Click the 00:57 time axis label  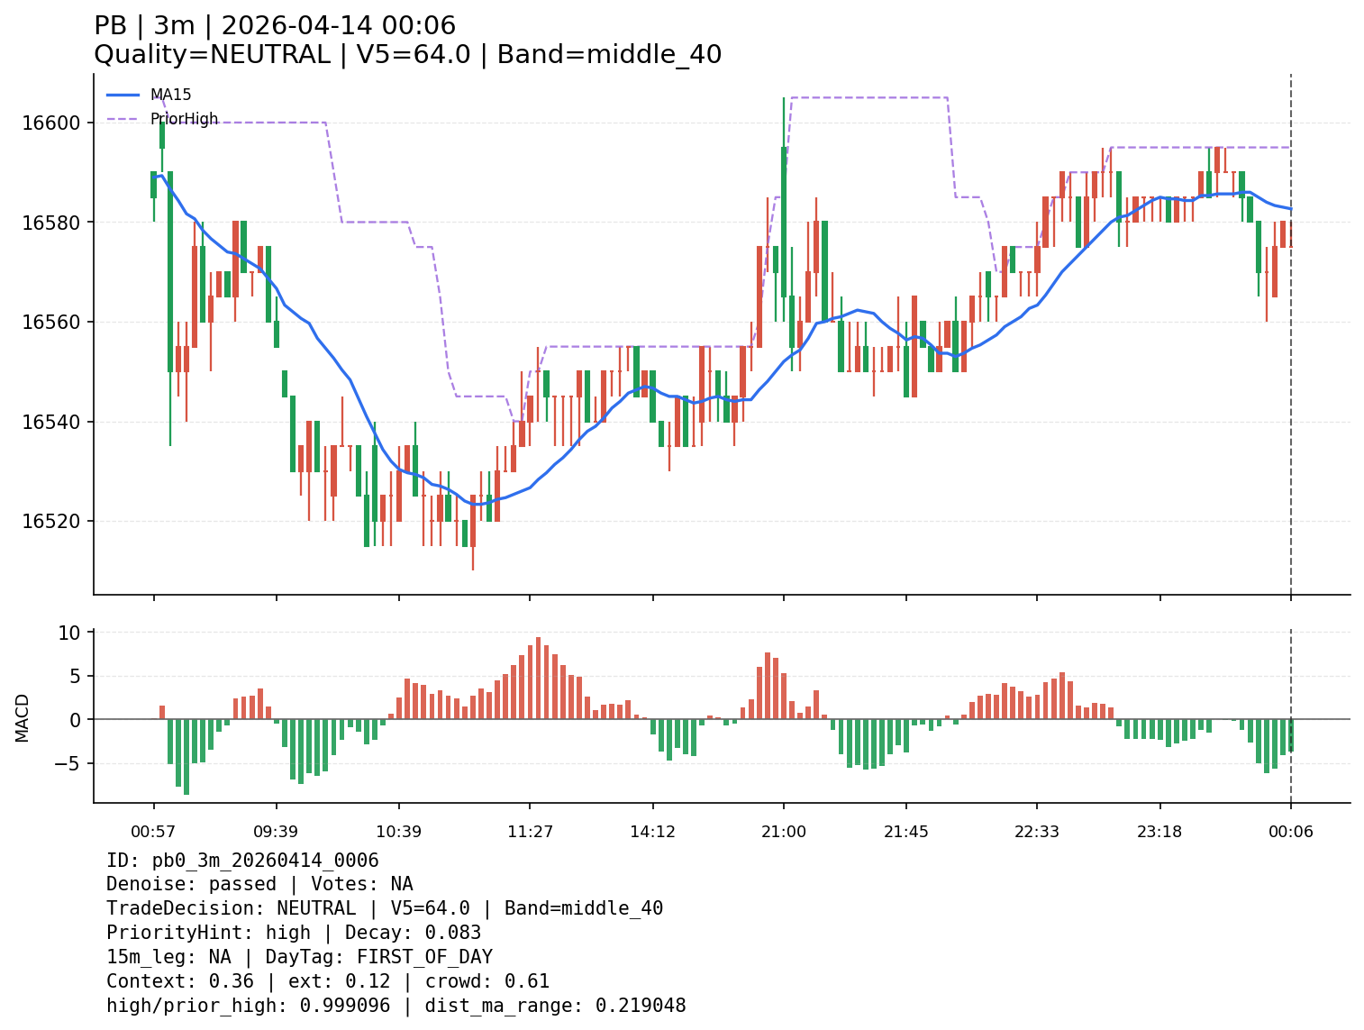pos(153,832)
